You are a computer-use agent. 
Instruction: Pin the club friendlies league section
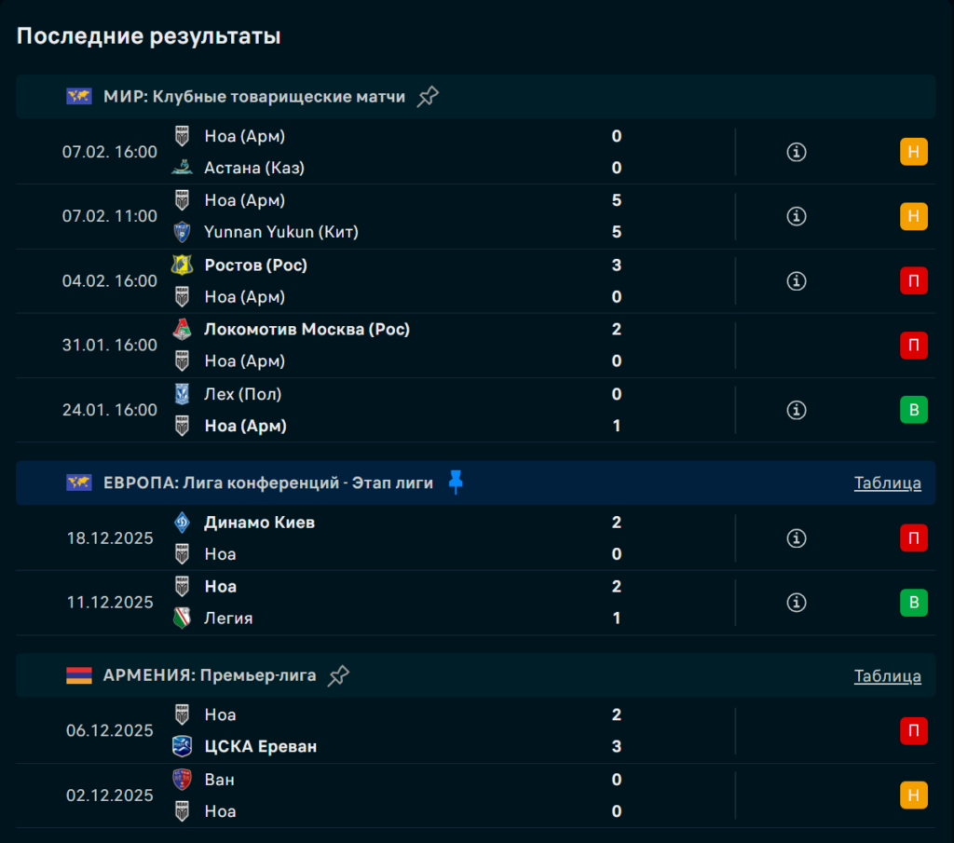[x=428, y=97]
